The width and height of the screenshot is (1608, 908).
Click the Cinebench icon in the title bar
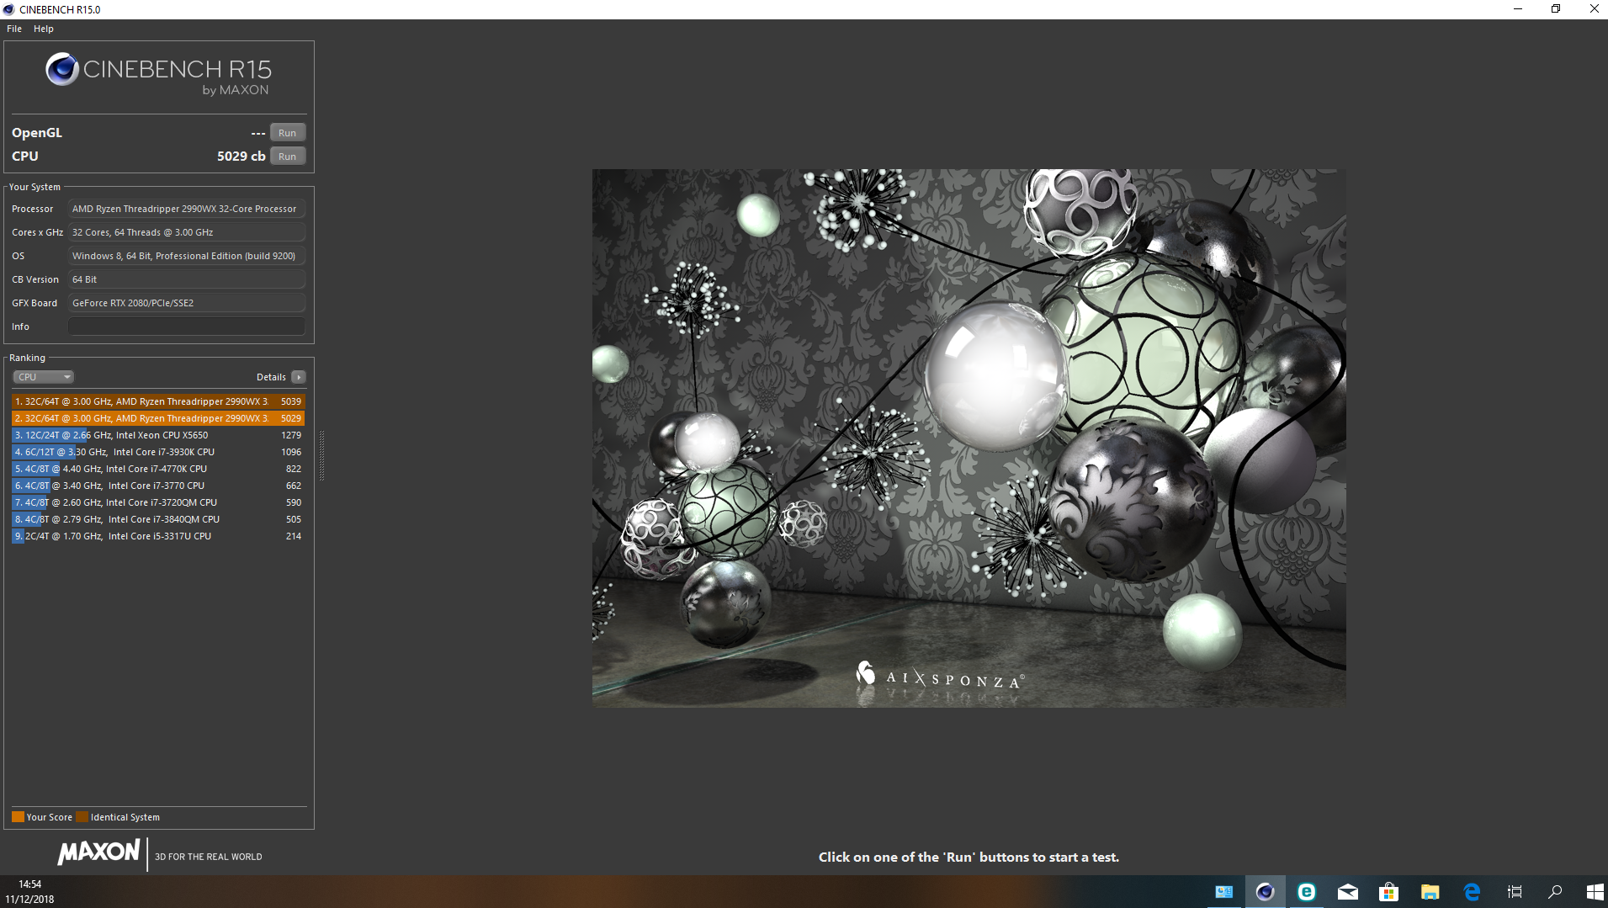pos(8,9)
